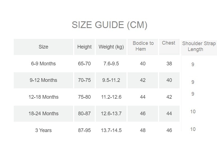Click the 18-24 Months size cell

coord(43,114)
